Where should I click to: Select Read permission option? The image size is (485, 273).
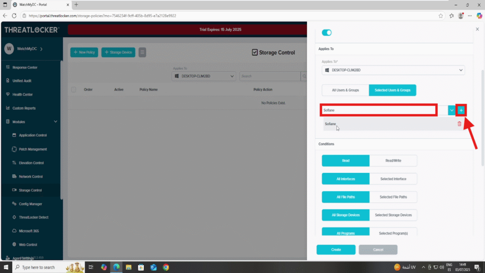coord(345,161)
